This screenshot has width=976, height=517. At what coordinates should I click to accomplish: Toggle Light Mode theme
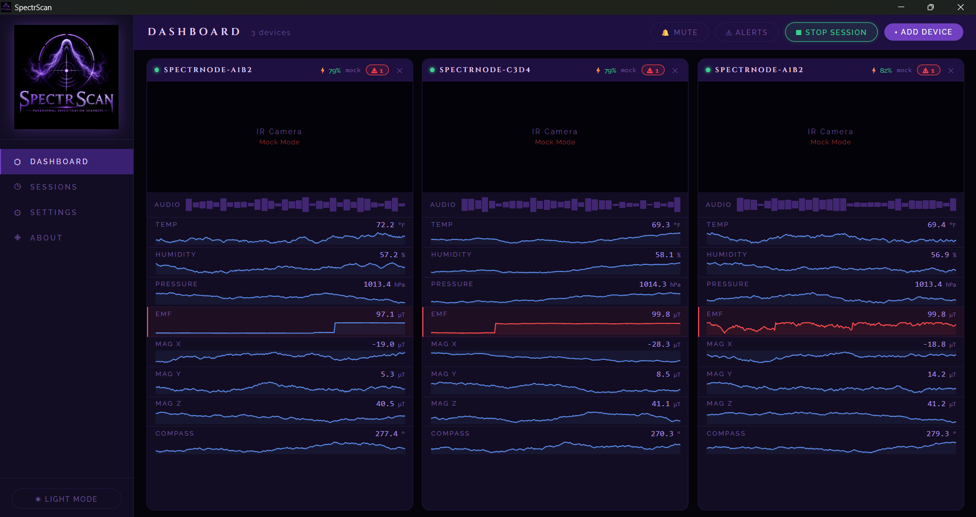67,499
